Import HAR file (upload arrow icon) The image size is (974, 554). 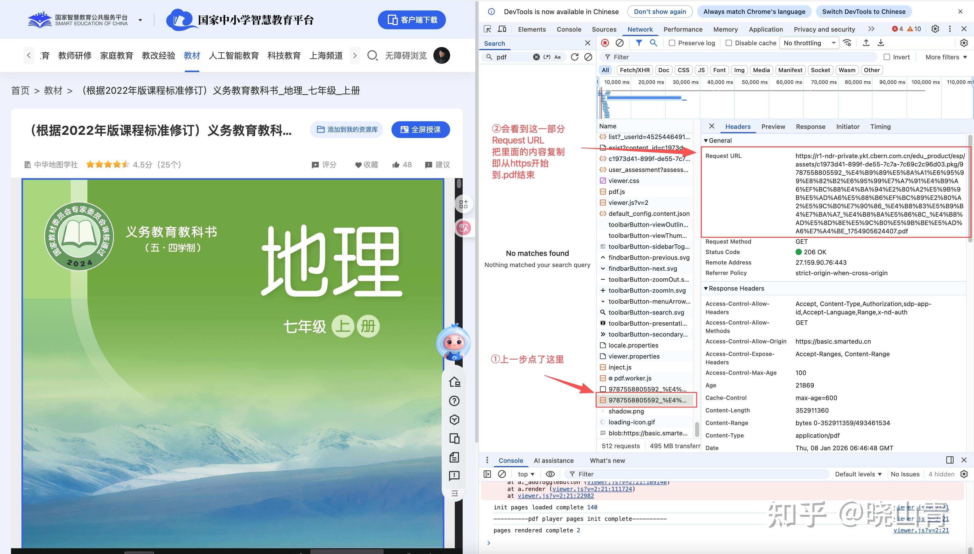click(866, 43)
